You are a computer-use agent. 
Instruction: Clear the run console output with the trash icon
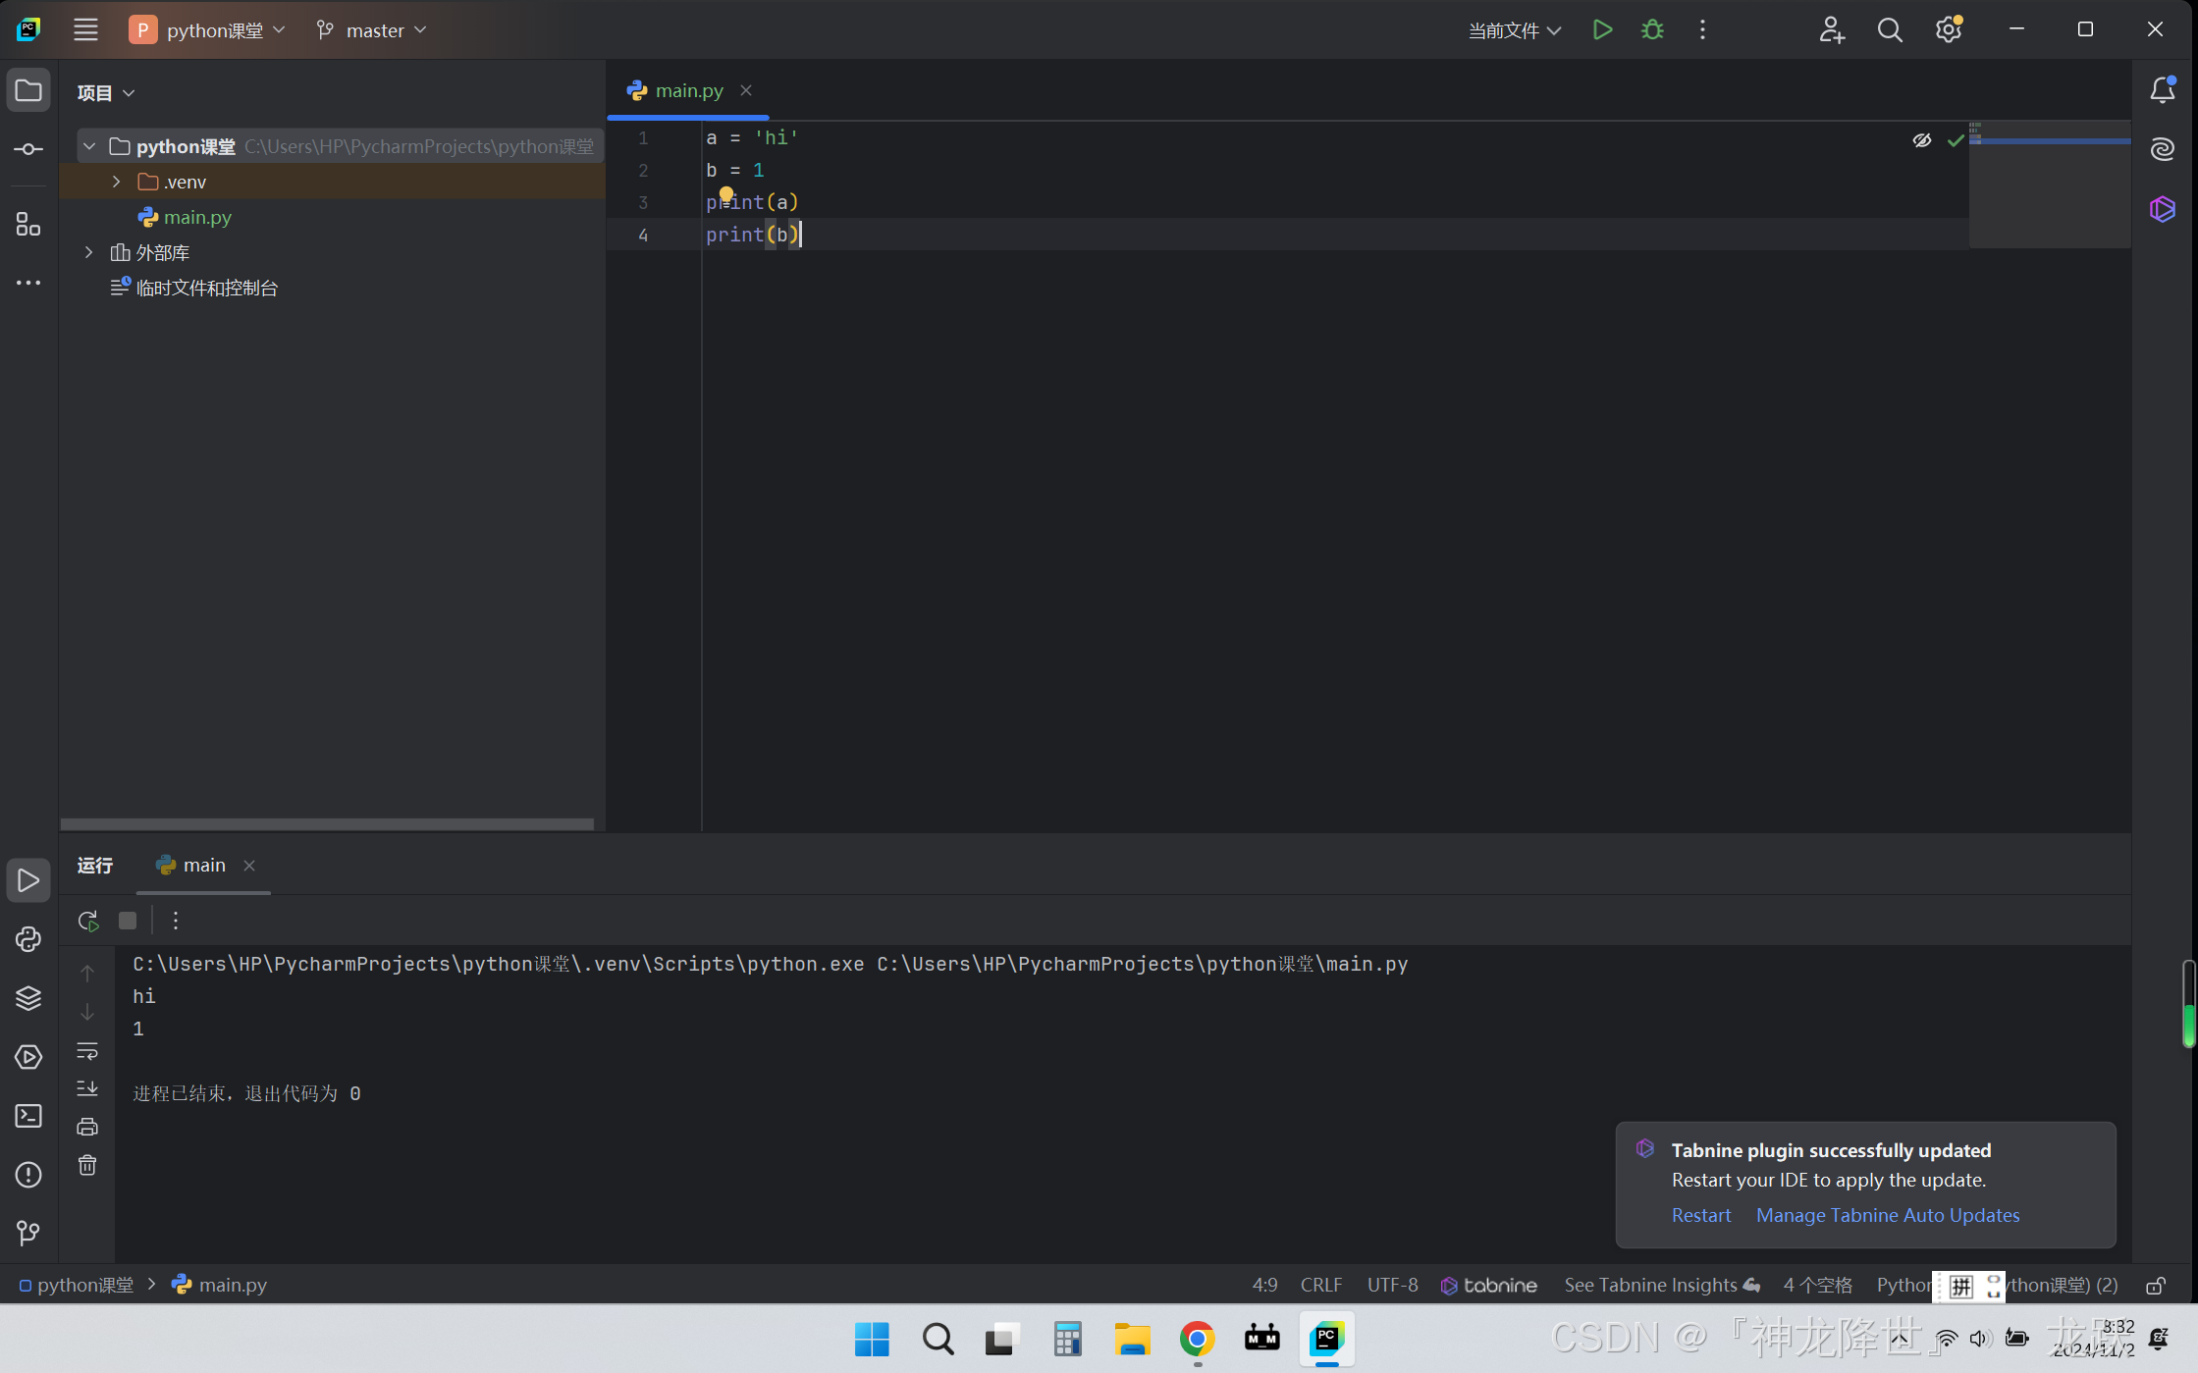coord(87,1165)
